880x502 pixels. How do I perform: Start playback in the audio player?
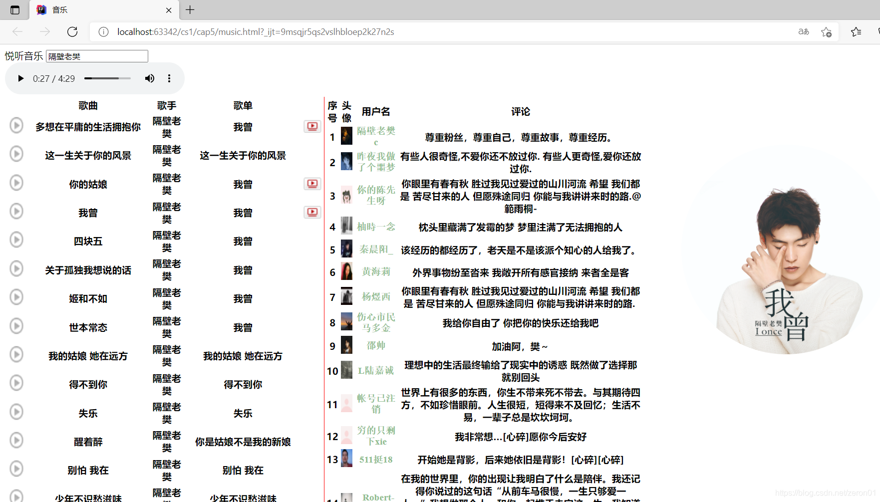click(x=20, y=78)
